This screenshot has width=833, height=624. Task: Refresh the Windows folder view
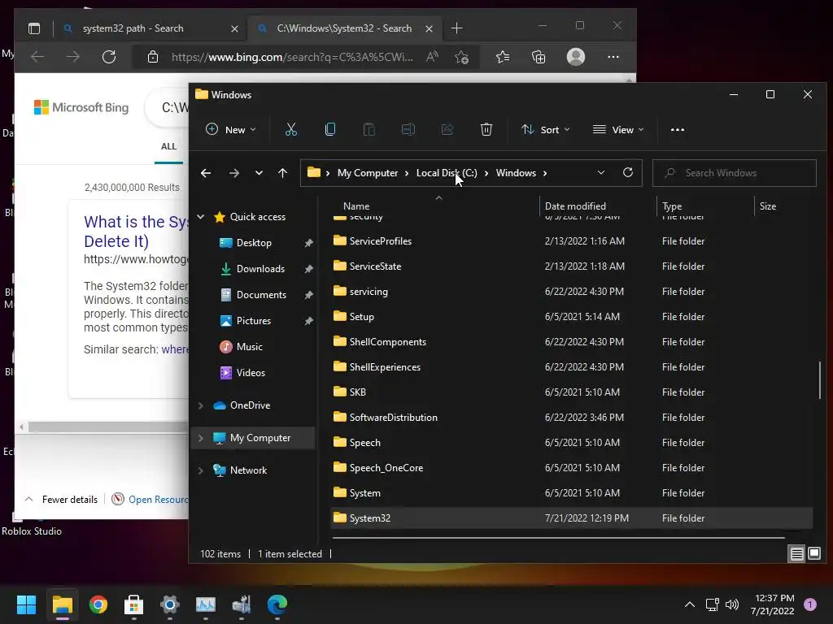(627, 172)
